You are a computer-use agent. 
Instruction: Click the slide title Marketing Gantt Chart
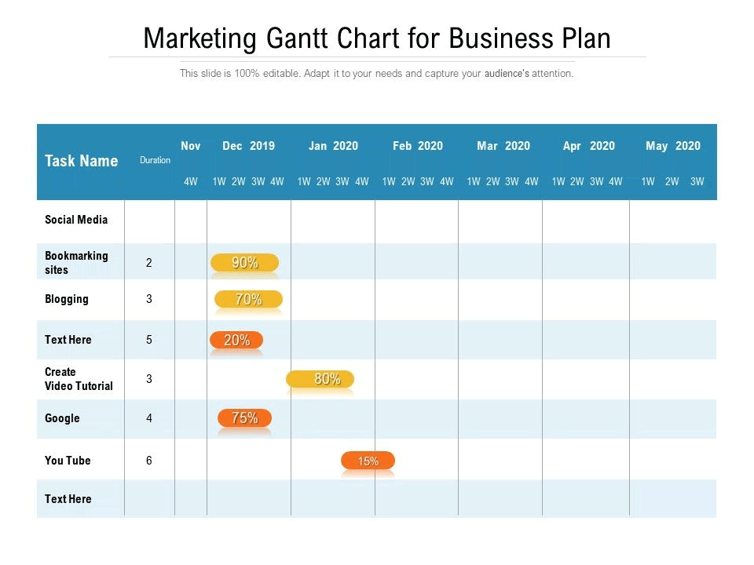pos(377,38)
